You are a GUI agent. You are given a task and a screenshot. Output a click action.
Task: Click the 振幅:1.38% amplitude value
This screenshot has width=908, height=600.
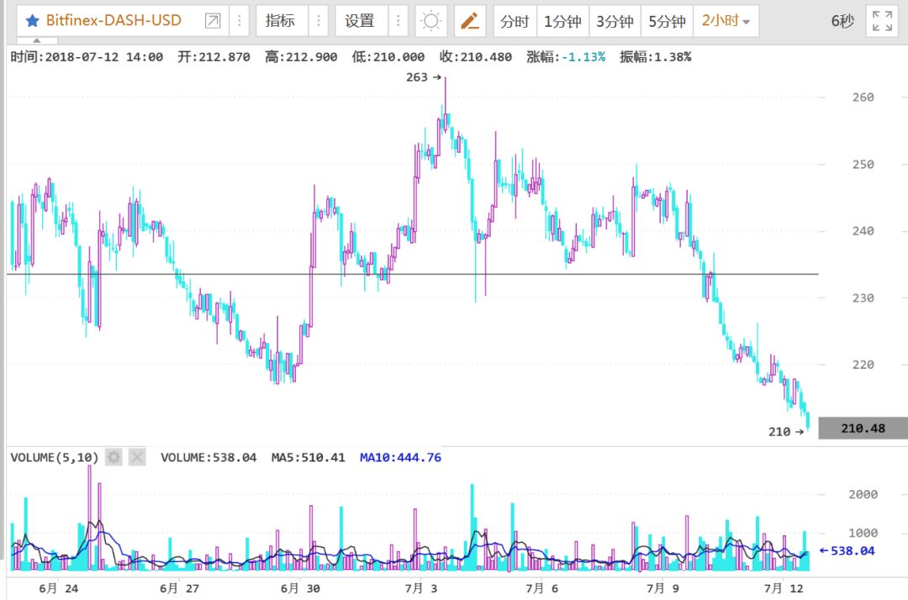click(656, 56)
